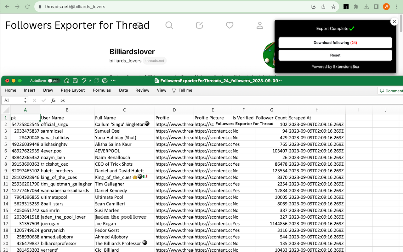Click the Insert Function fx icon
The width and height of the screenshot is (403, 252).
[x=53, y=100]
